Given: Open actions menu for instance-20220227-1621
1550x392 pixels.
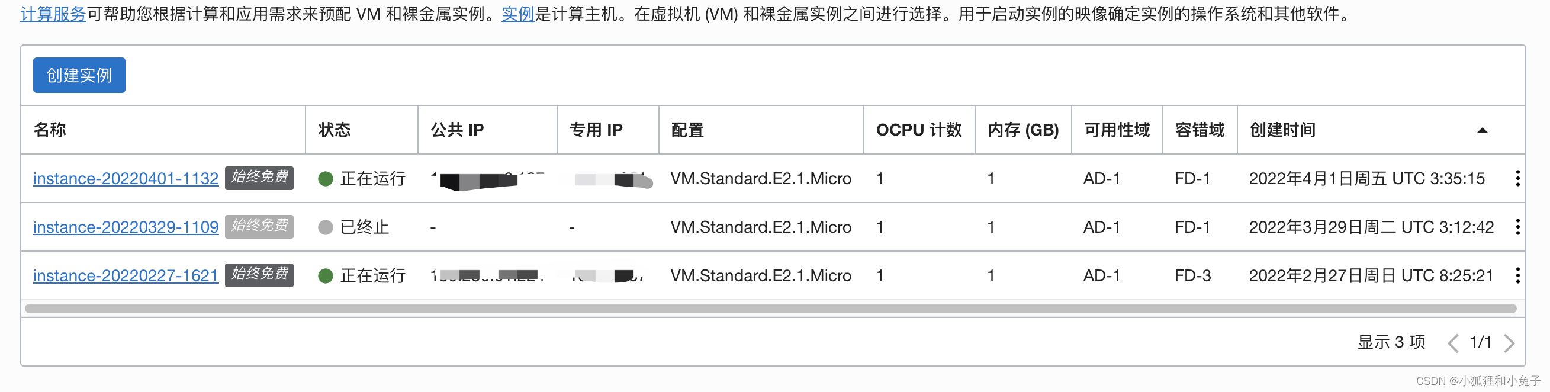Looking at the screenshot, I should pos(1517,275).
